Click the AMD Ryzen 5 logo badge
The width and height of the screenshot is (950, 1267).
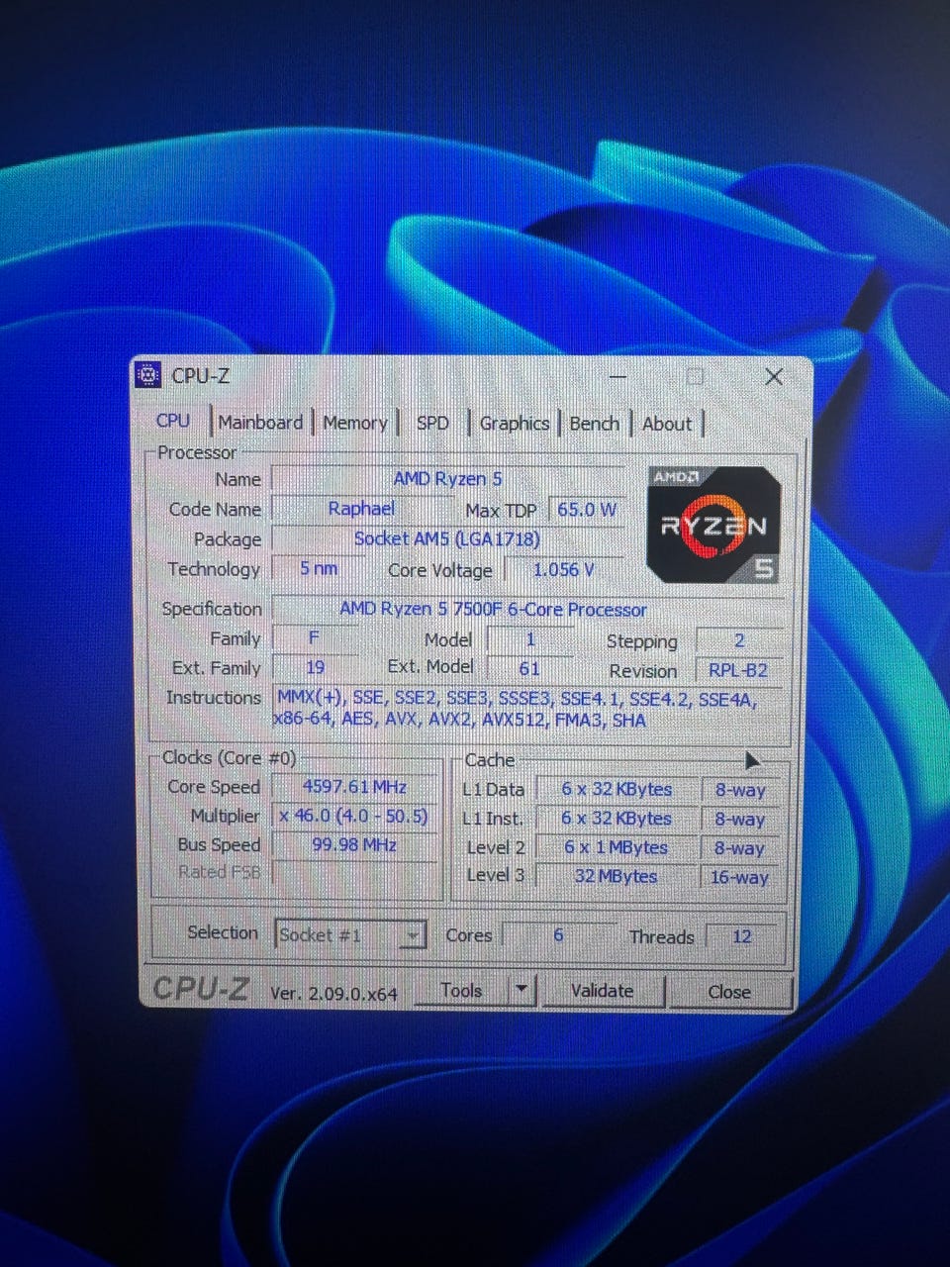[x=712, y=524]
